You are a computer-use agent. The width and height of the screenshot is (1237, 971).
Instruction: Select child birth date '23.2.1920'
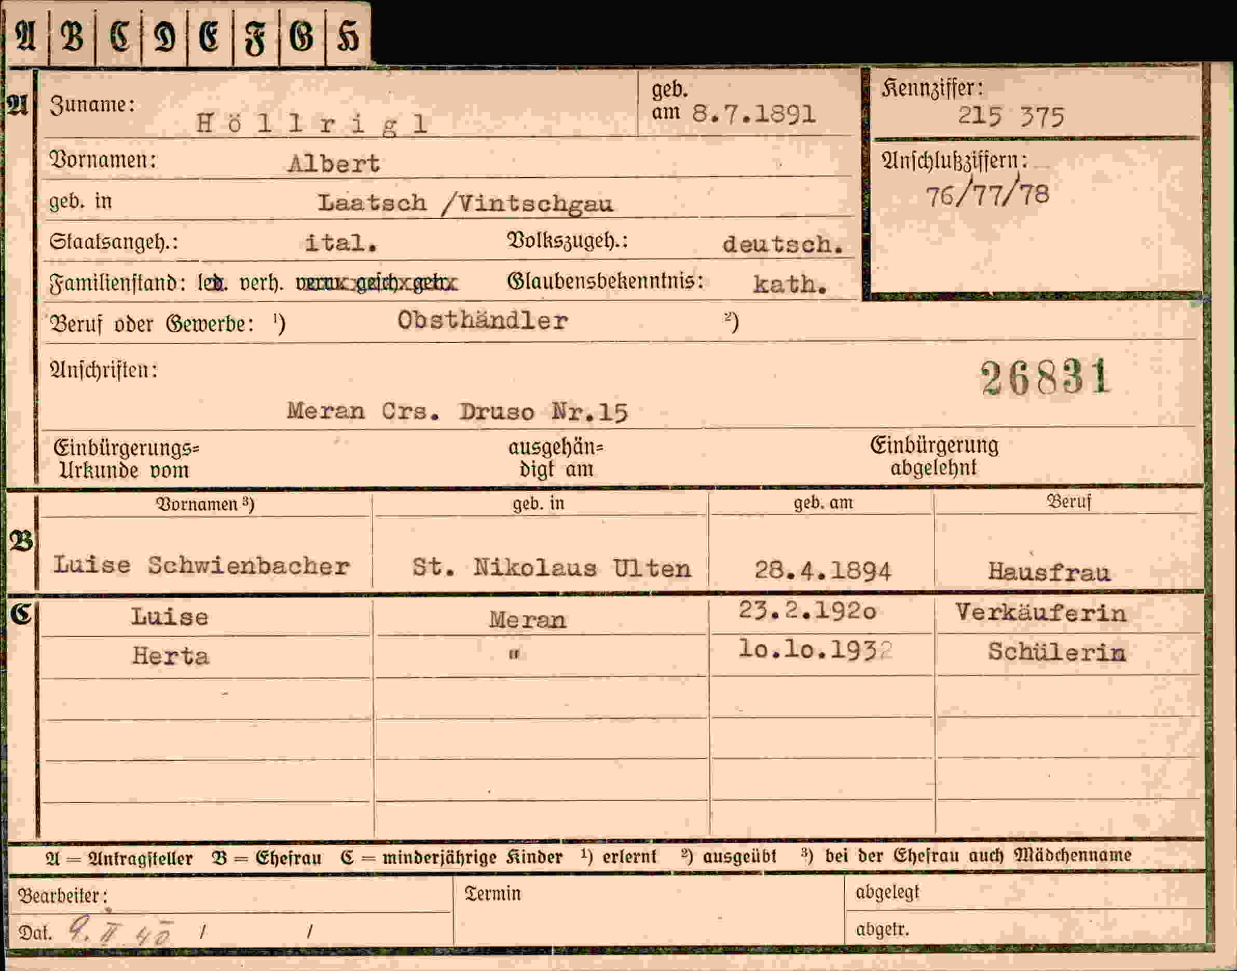pyautogui.click(x=807, y=611)
